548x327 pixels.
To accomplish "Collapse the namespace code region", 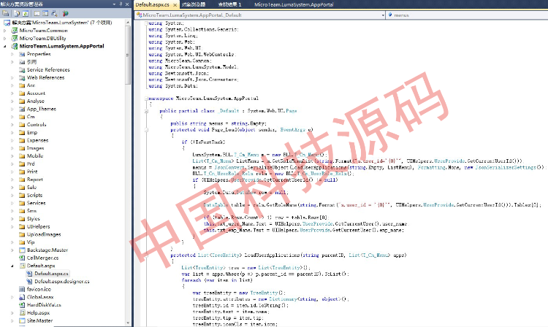I will coord(146,99).
